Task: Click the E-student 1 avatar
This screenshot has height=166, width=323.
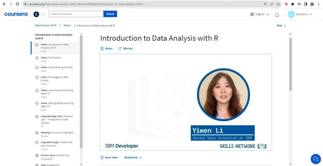Action: coord(291,14)
